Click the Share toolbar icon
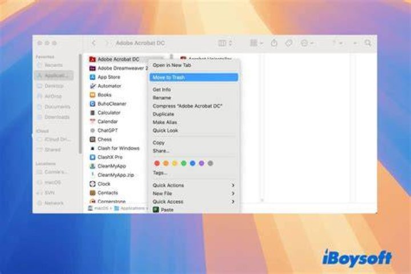 (274, 43)
